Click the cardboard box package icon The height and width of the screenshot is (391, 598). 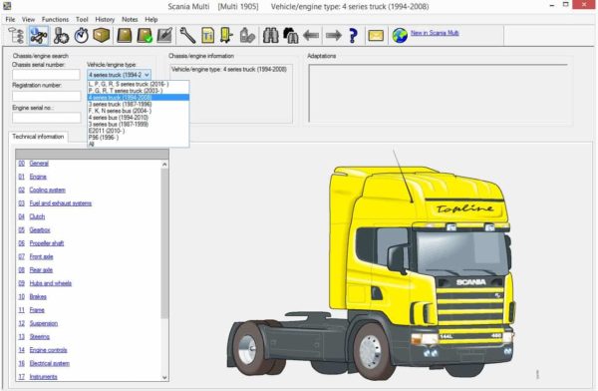tap(102, 36)
